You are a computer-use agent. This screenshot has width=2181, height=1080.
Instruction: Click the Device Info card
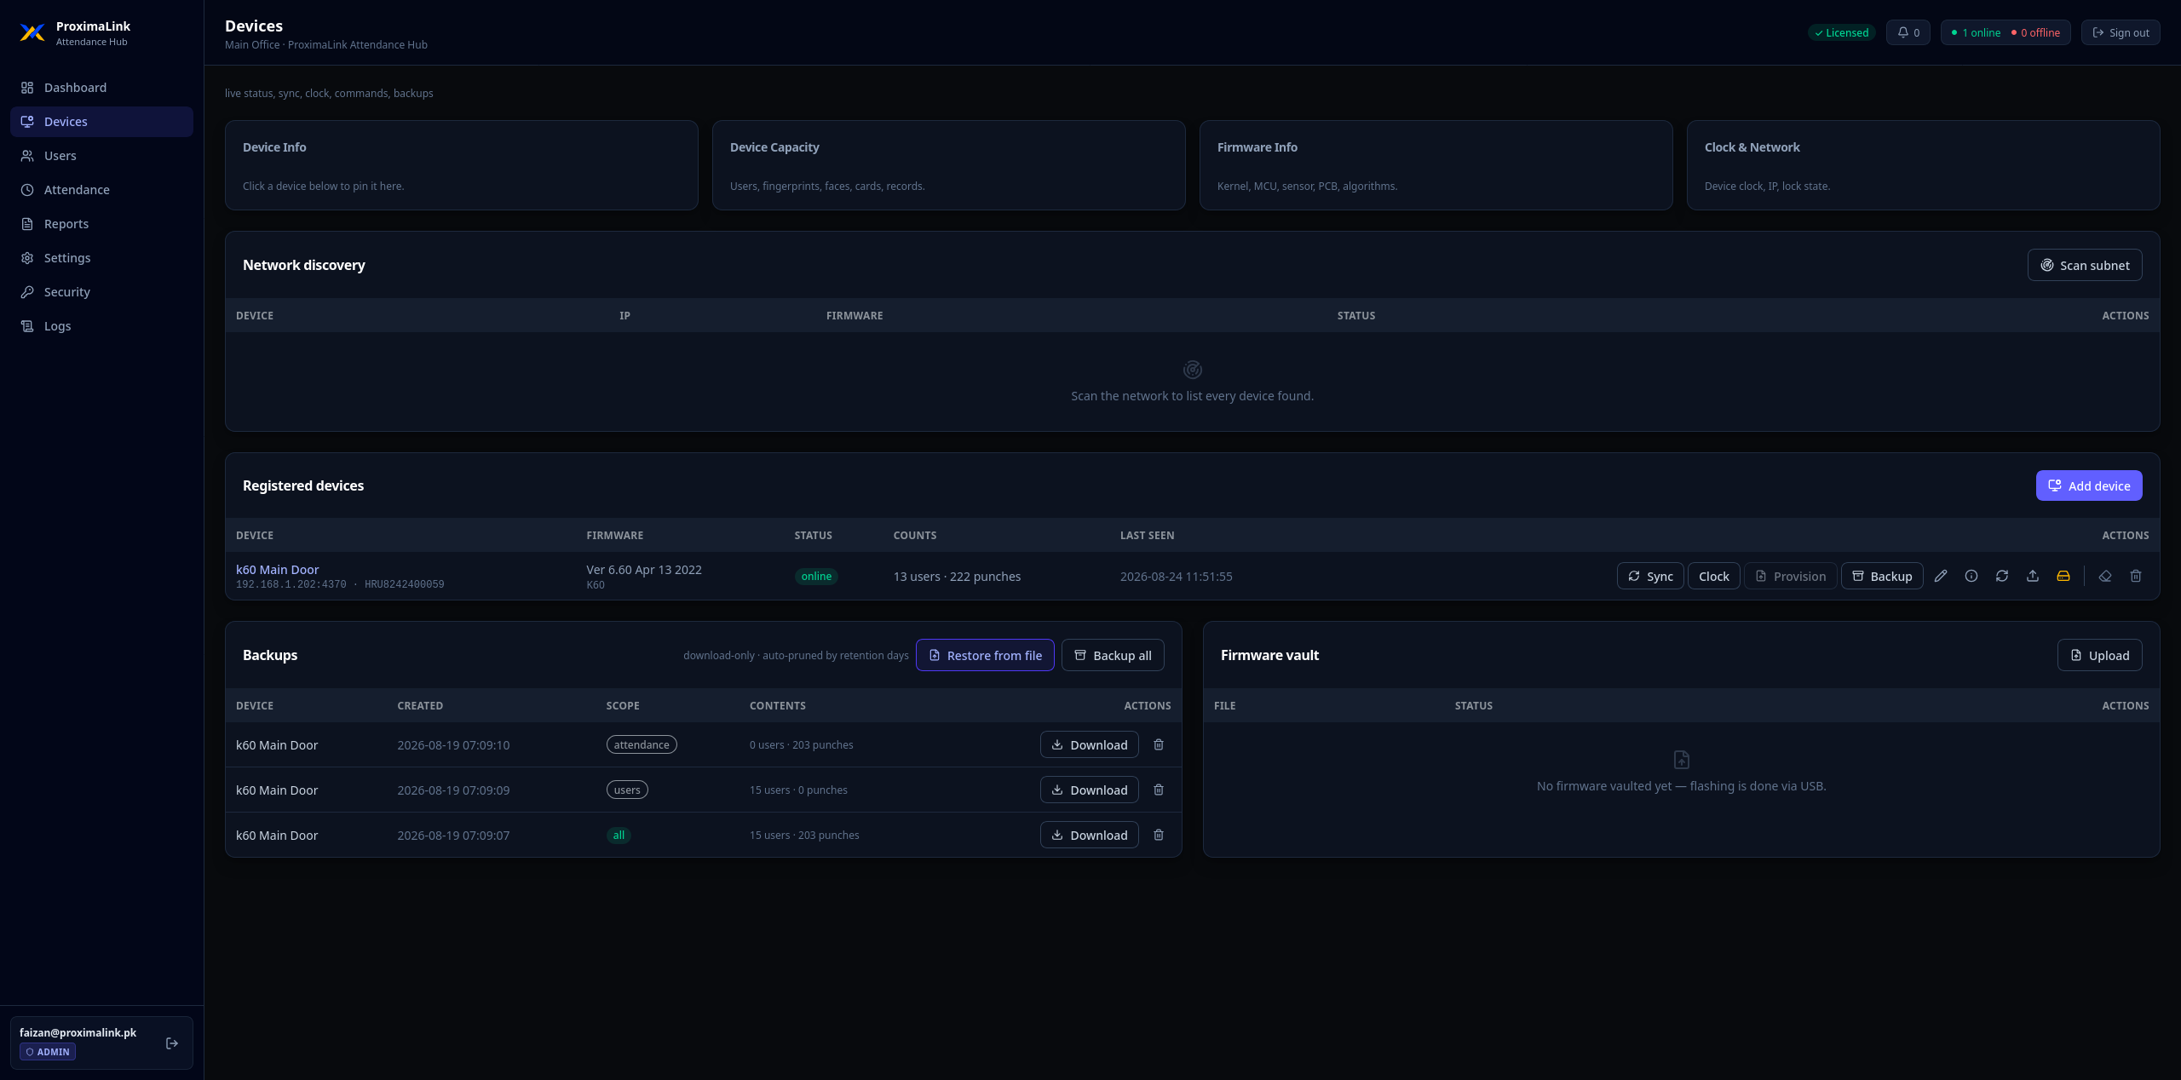[x=462, y=165]
